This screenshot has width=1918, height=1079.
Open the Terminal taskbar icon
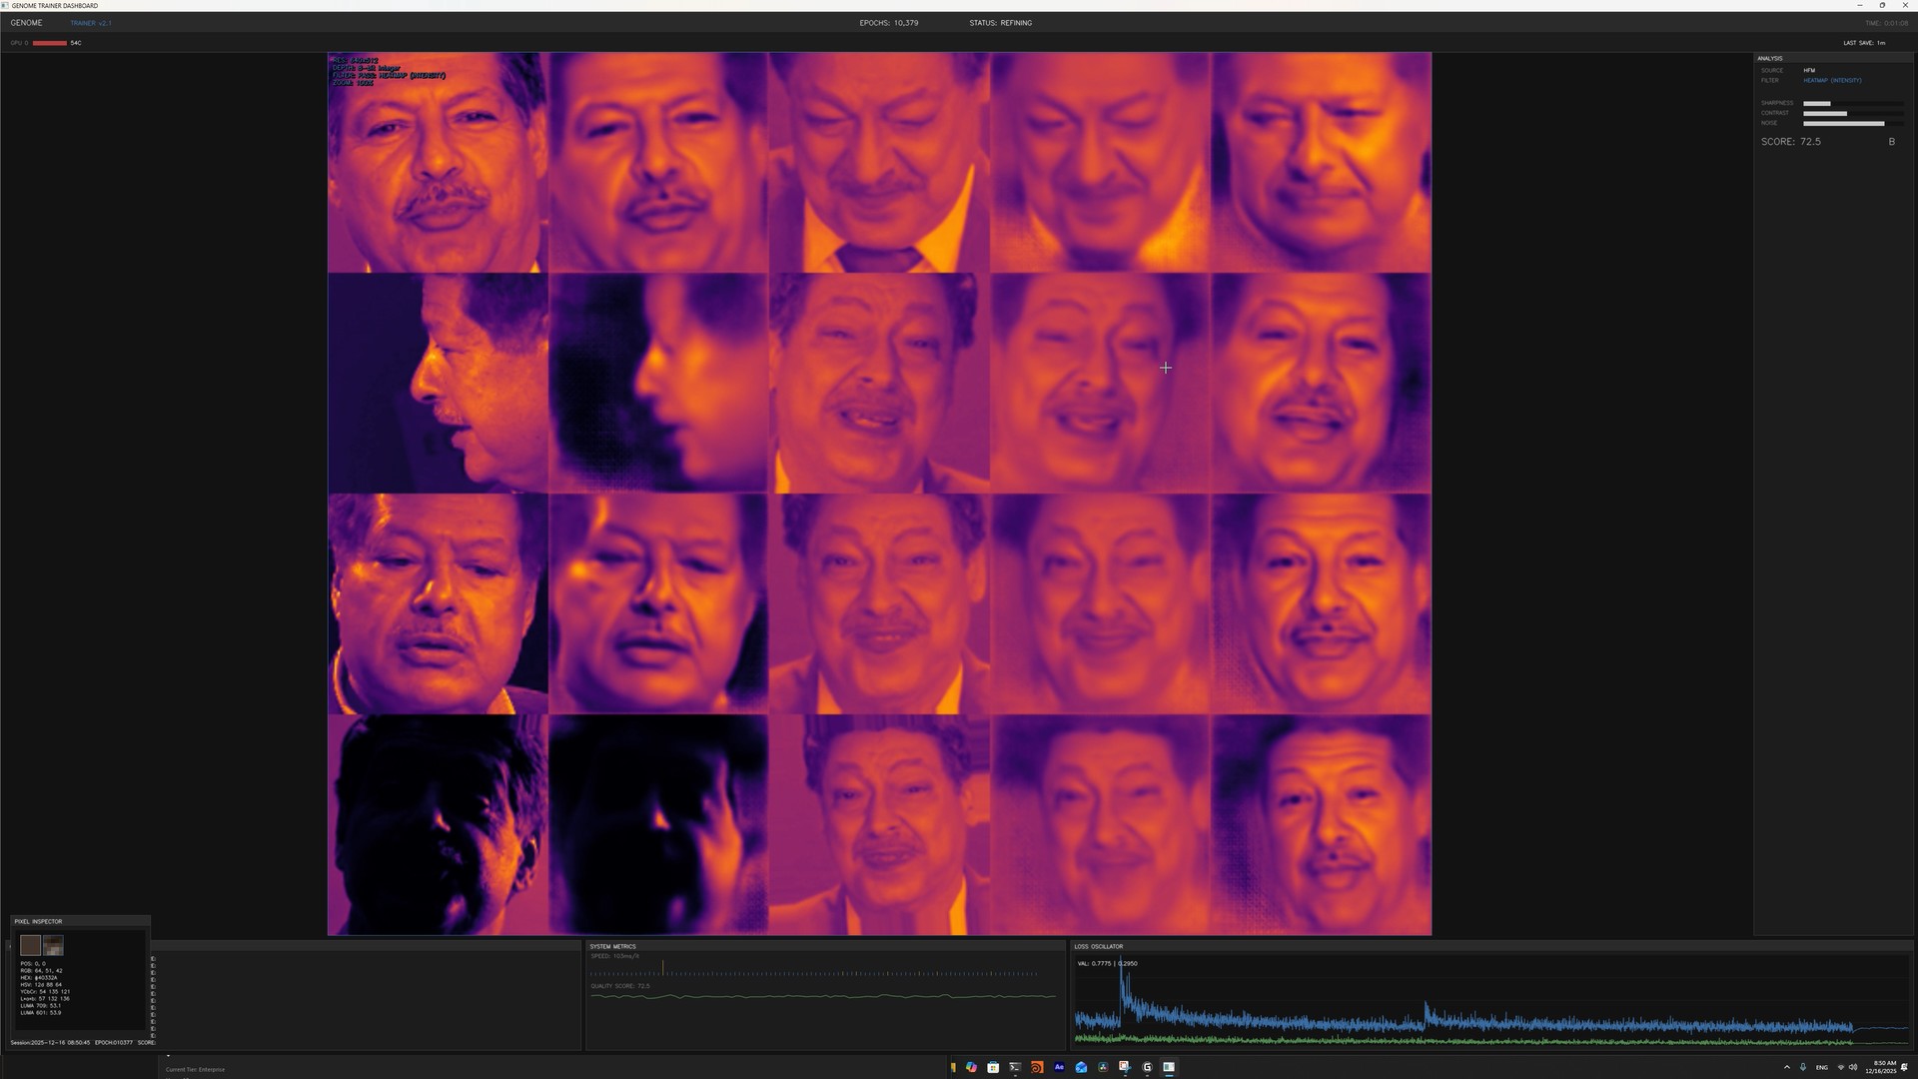pos(1015,1067)
